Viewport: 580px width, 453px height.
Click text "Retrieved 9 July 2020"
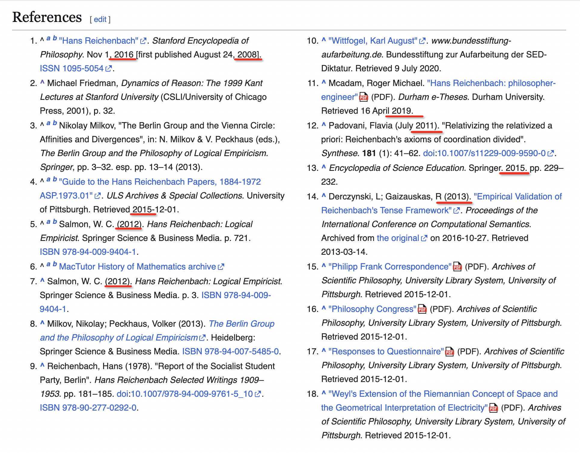[397, 68]
